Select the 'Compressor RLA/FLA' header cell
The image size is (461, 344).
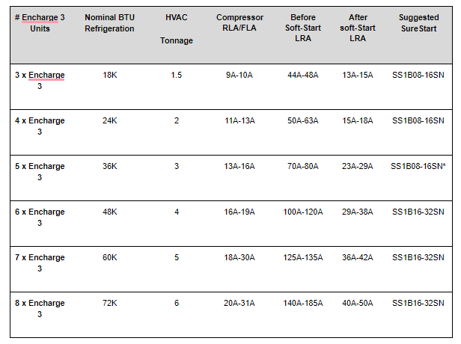[x=239, y=22]
